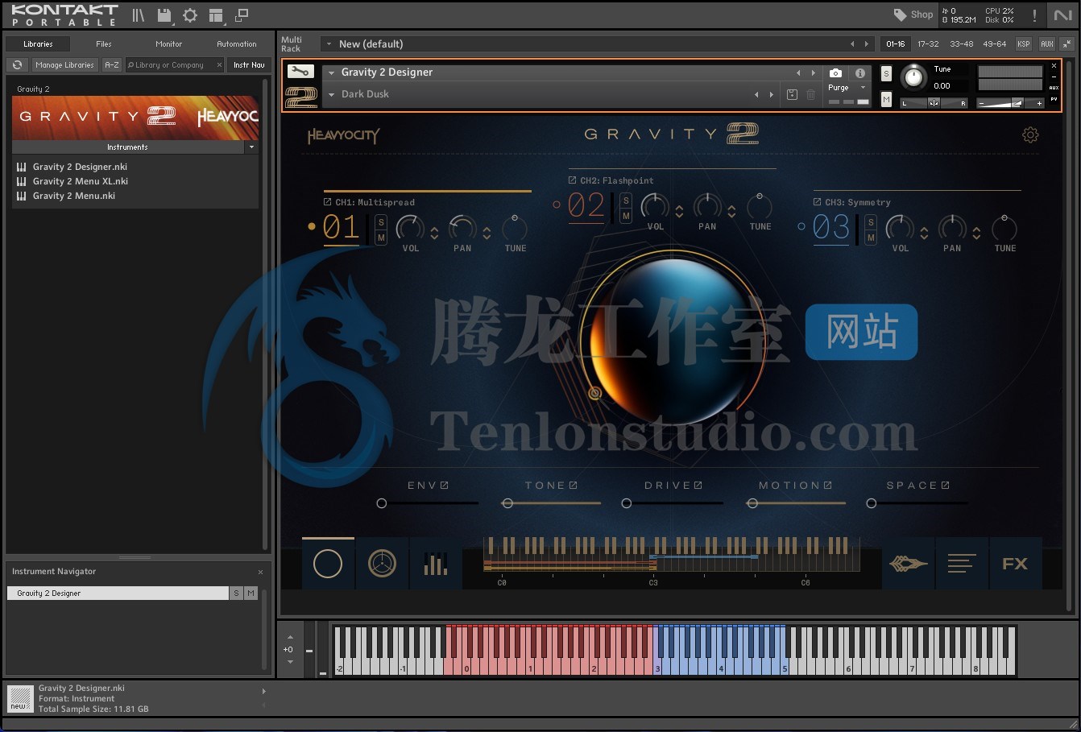This screenshot has height=732, width=1081.
Task: Select channel 02 radio dot
Action: point(556,205)
